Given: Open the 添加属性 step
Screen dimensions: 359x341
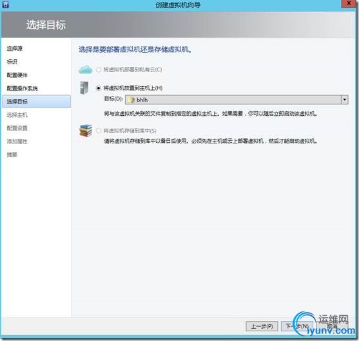Looking at the screenshot, I should pos(17,142).
